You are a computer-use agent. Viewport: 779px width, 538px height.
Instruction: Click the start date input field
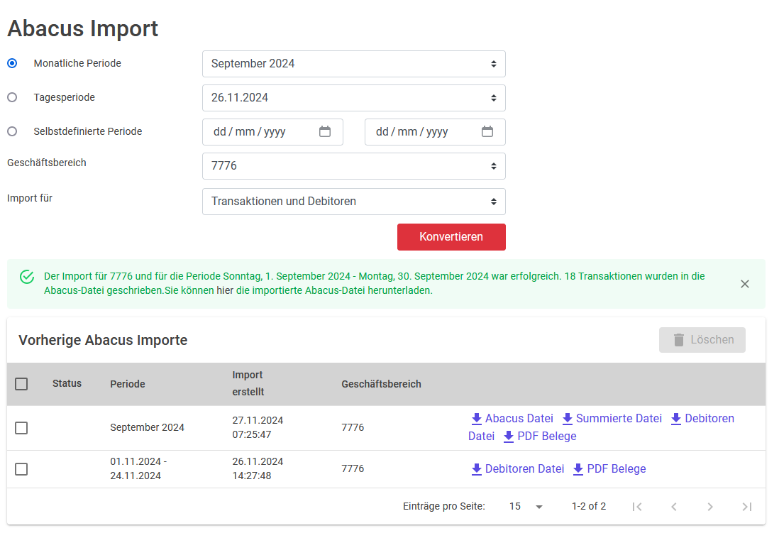pyautogui.click(x=272, y=132)
